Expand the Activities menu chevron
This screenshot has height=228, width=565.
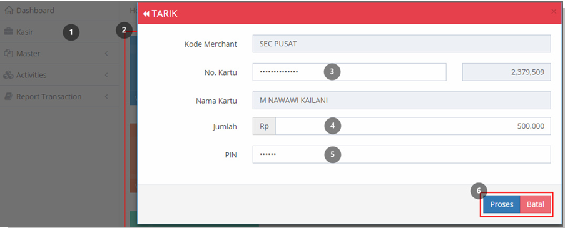point(106,75)
